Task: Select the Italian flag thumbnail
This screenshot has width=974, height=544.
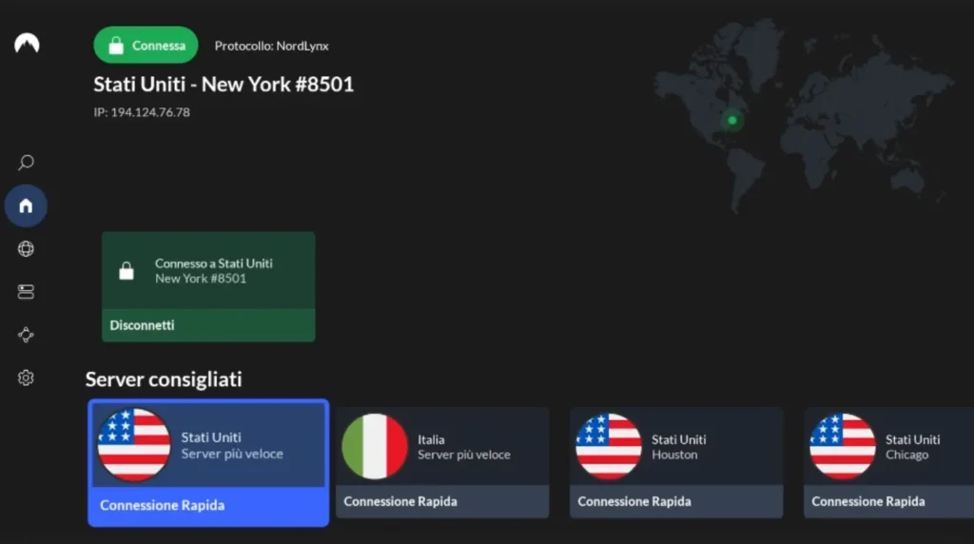Action: 375,446
